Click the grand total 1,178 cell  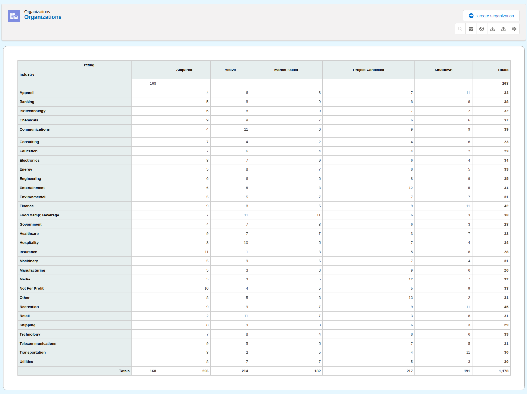pyautogui.click(x=504, y=371)
